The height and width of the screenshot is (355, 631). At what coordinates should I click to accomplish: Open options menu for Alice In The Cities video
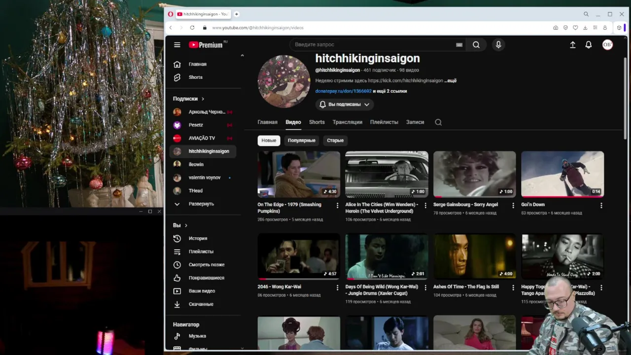tap(425, 205)
